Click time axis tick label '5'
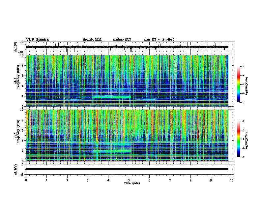This screenshot has height=202, width=261. click(129, 180)
